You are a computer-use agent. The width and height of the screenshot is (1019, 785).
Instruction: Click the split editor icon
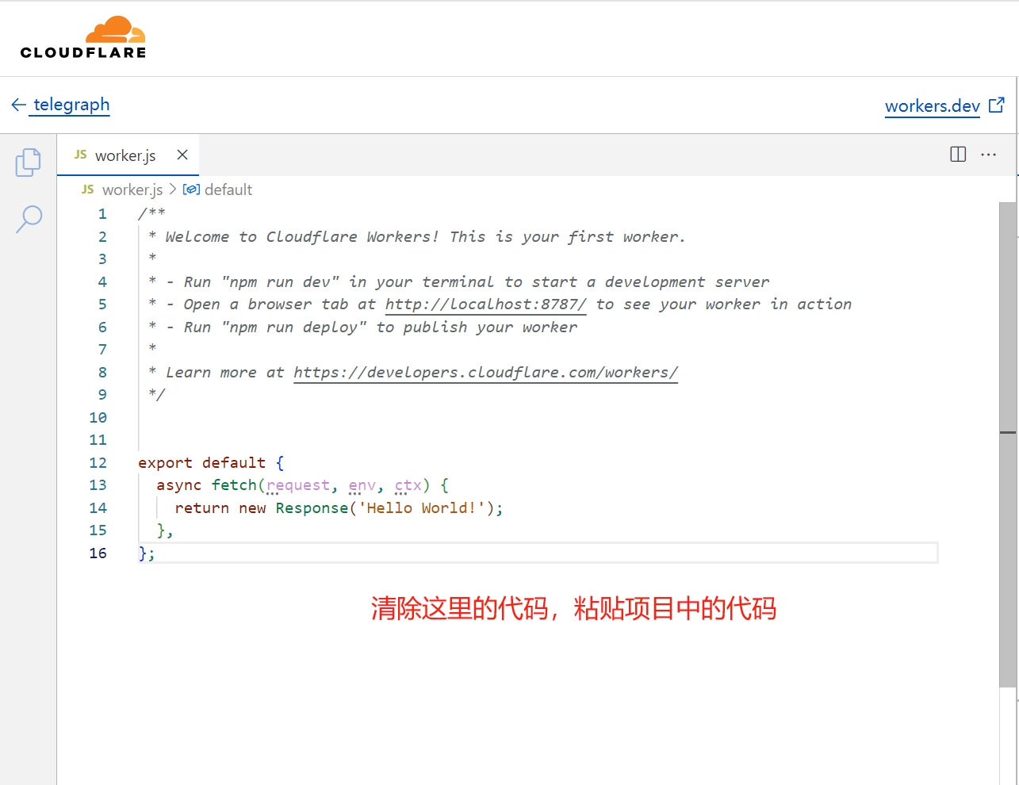[x=958, y=155]
